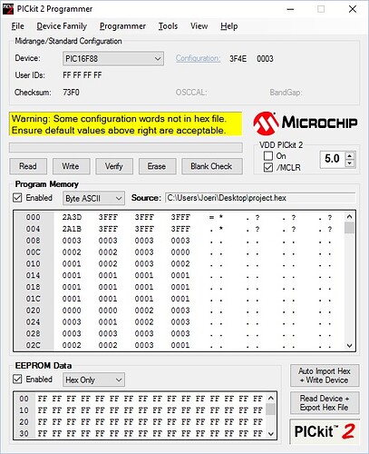Decrease VDD voltage with down arrow
Viewport: 369px width, 454px height.
[350, 163]
